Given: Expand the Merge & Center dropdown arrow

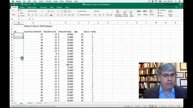Looking at the screenshot, I should point(91,15).
